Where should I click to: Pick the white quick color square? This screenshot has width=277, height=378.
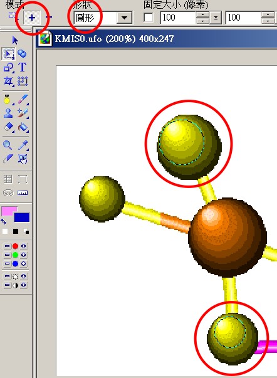coord(5,231)
